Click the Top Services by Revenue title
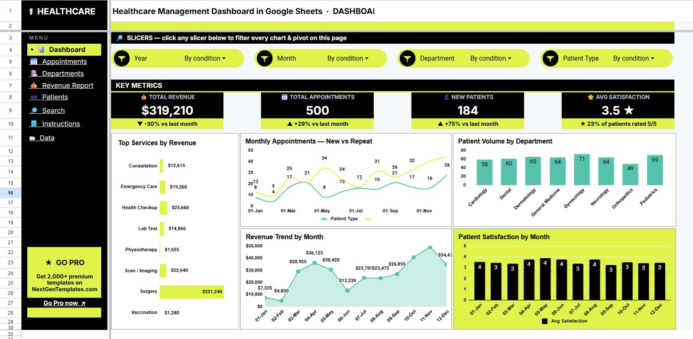Screen dimensions: 693x339 [157, 143]
